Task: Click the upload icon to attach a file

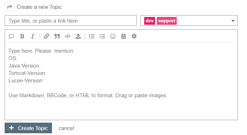Action: click(78, 36)
